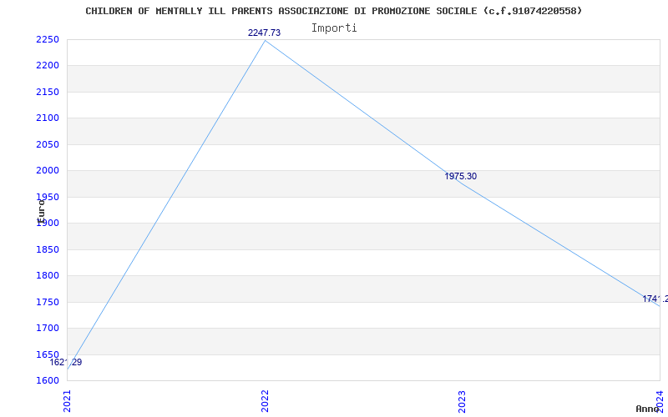Click the 2050 y-axis tick label
The width and height of the screenshot is (668, 417).
(x=48, y=144)
